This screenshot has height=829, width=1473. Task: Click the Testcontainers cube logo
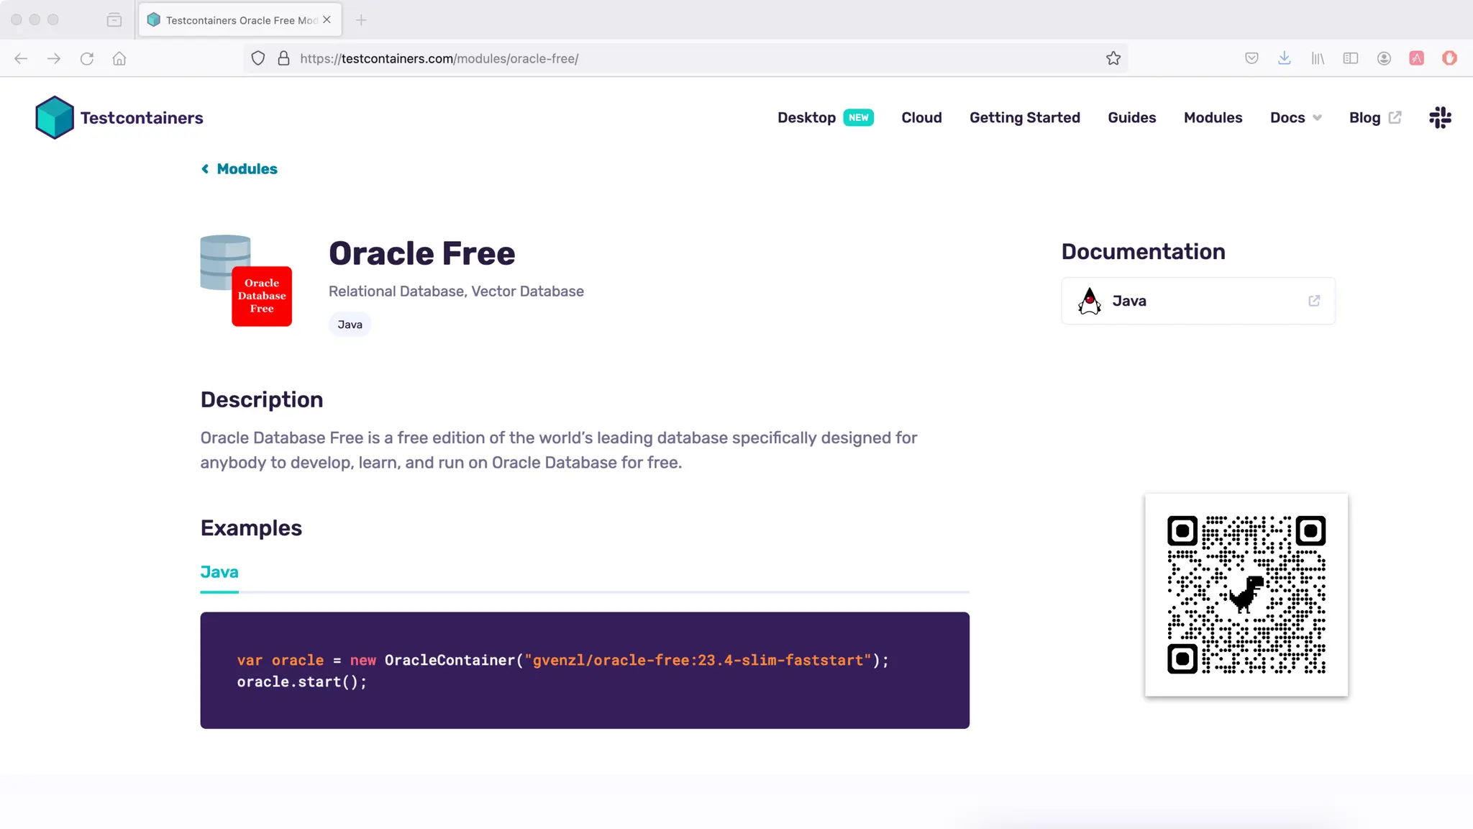click(55, 117)
